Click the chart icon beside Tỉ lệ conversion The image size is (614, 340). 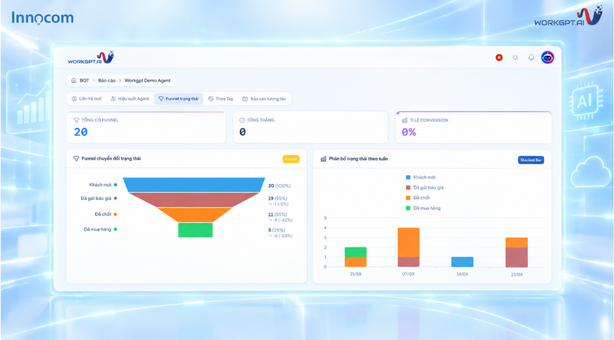pyautogui.click(x=405, y=120)
